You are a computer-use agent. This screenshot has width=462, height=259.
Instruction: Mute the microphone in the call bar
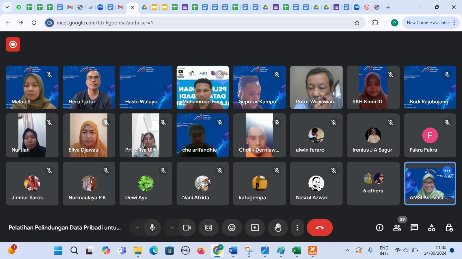152,228
